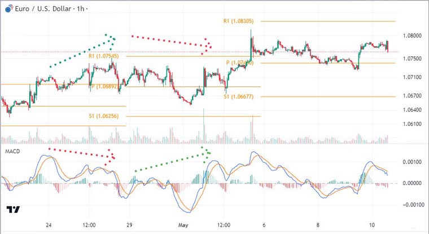Select the MACD indicator label
The image size is (429, 234).
point(12,152)
